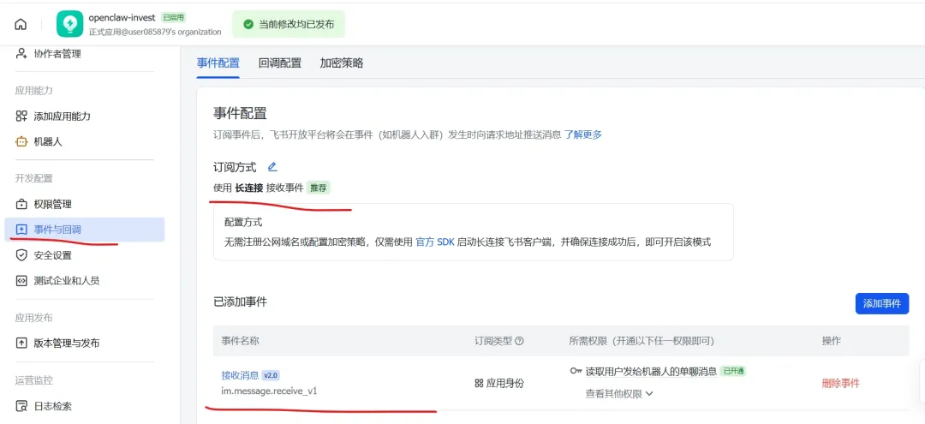
Task: Click the edit pencil beside 订阅方式
Action: point(272,167)
